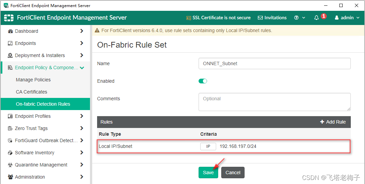Image resolution: width=365 pixels, height=184 pixels.
Task: Click Add Rule button
Action: tap(333, 122)
